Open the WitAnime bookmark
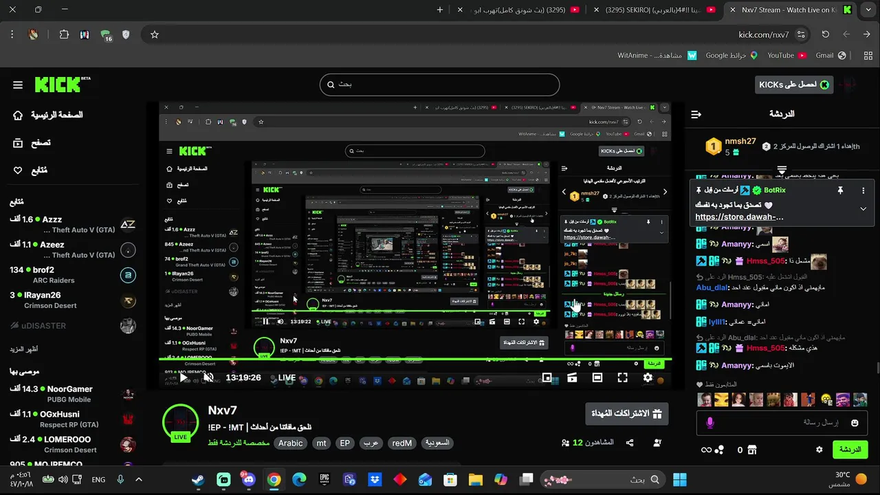The height and width of the screenshot is (495, 880). 658,56
